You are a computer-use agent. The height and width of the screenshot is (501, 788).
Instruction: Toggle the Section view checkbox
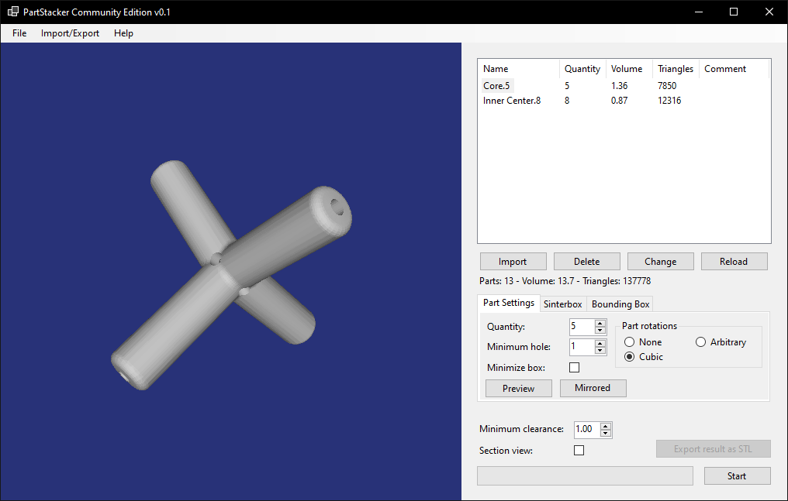pos(579,451)
